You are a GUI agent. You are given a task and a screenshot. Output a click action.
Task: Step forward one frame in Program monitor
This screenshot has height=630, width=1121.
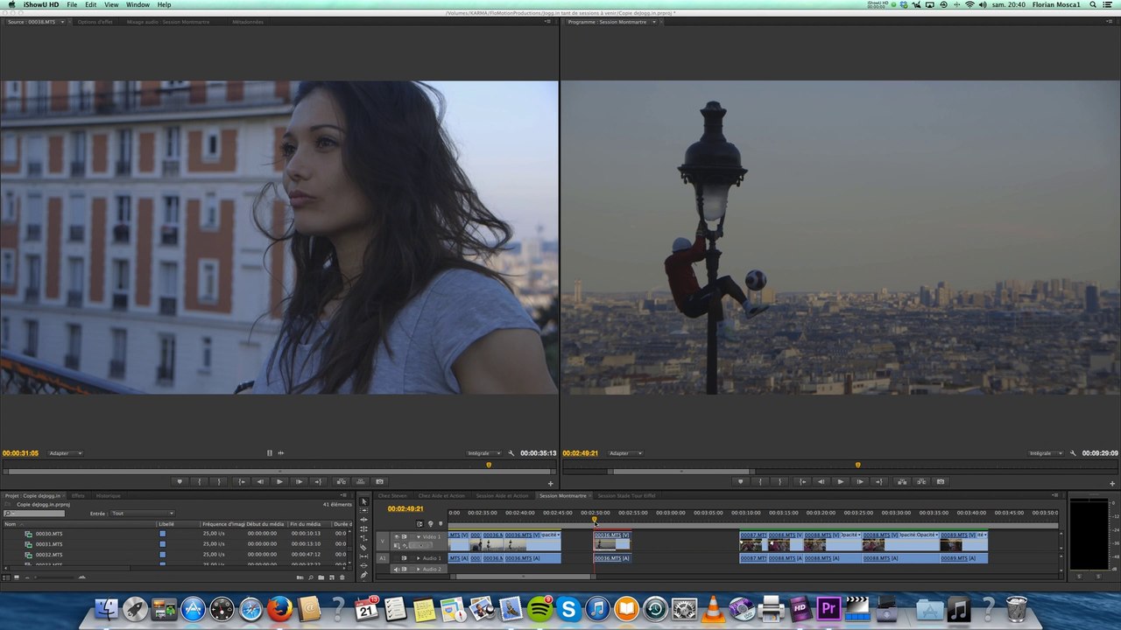tap(860, 481)
